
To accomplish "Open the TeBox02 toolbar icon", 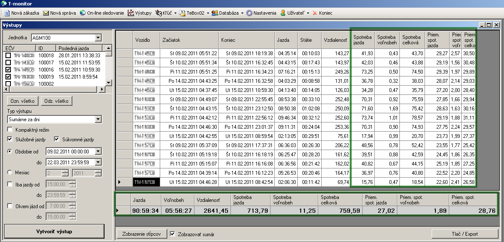I will [x=182, y=13].
